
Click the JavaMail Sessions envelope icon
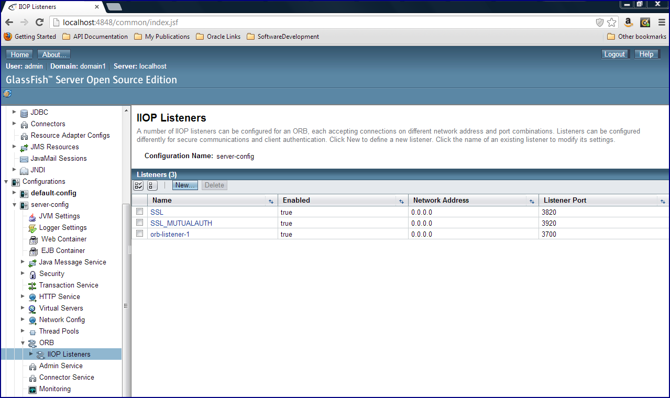24,159
